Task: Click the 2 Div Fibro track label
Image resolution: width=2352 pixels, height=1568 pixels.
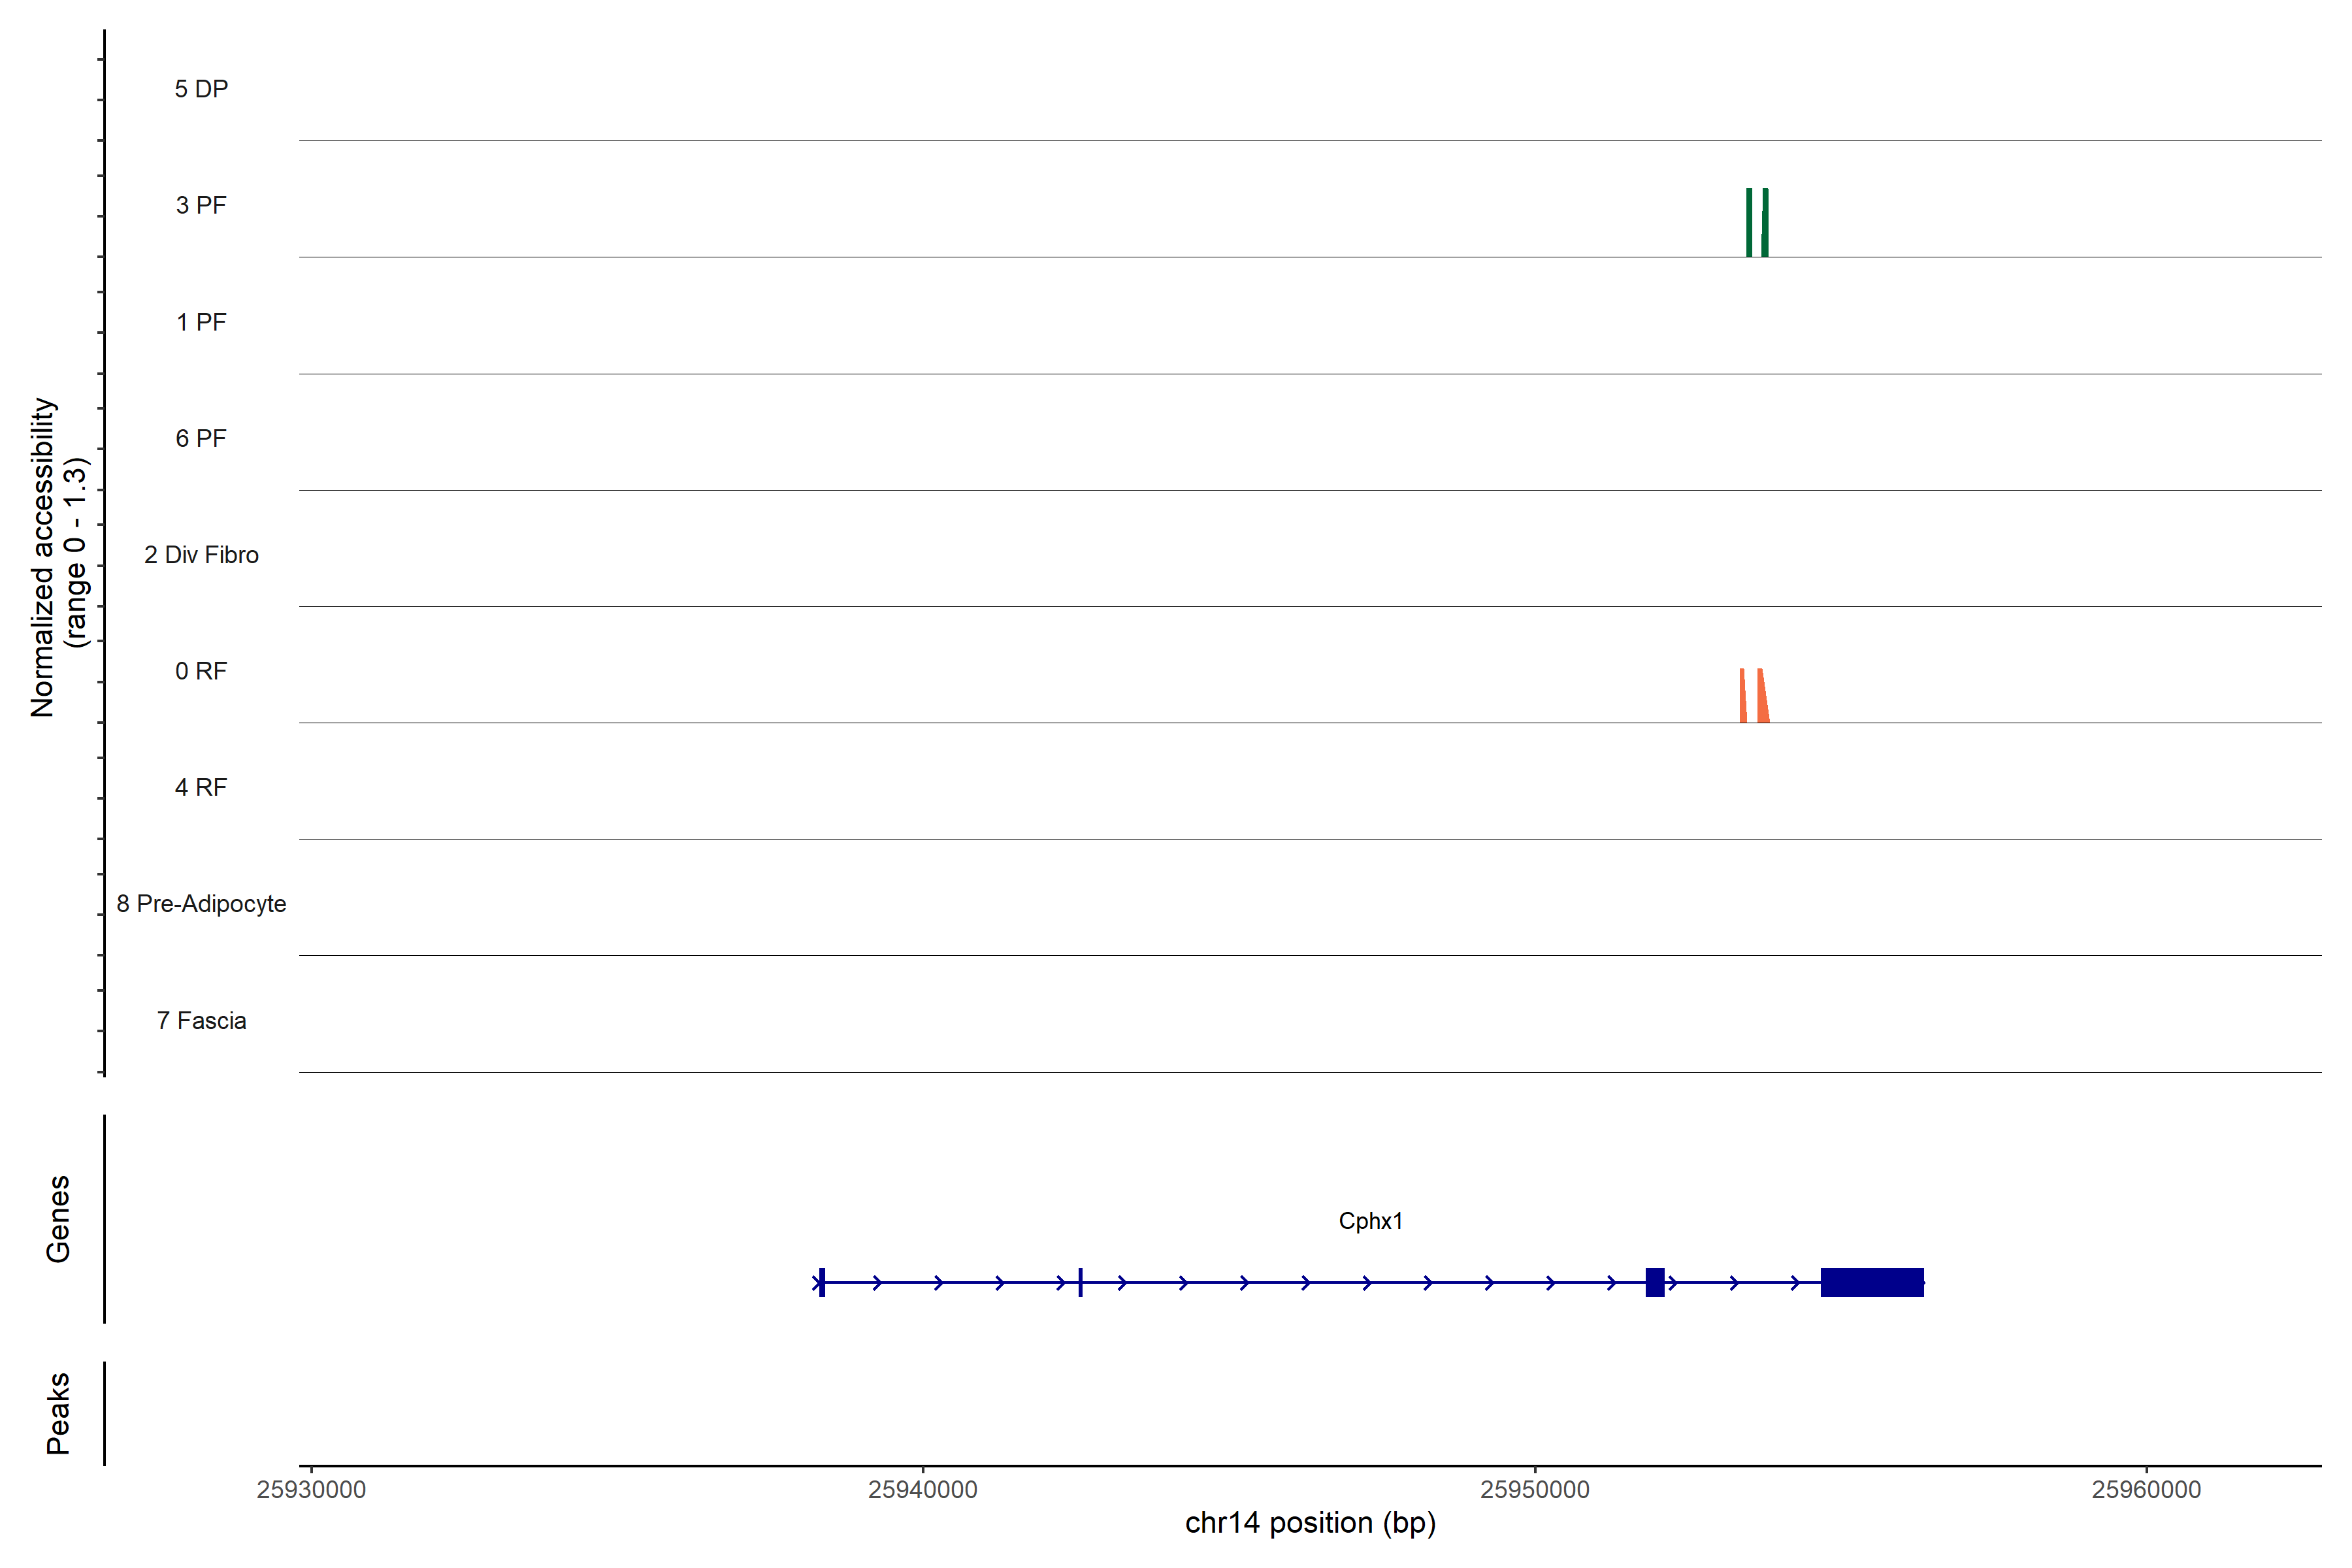Action: 201,555
